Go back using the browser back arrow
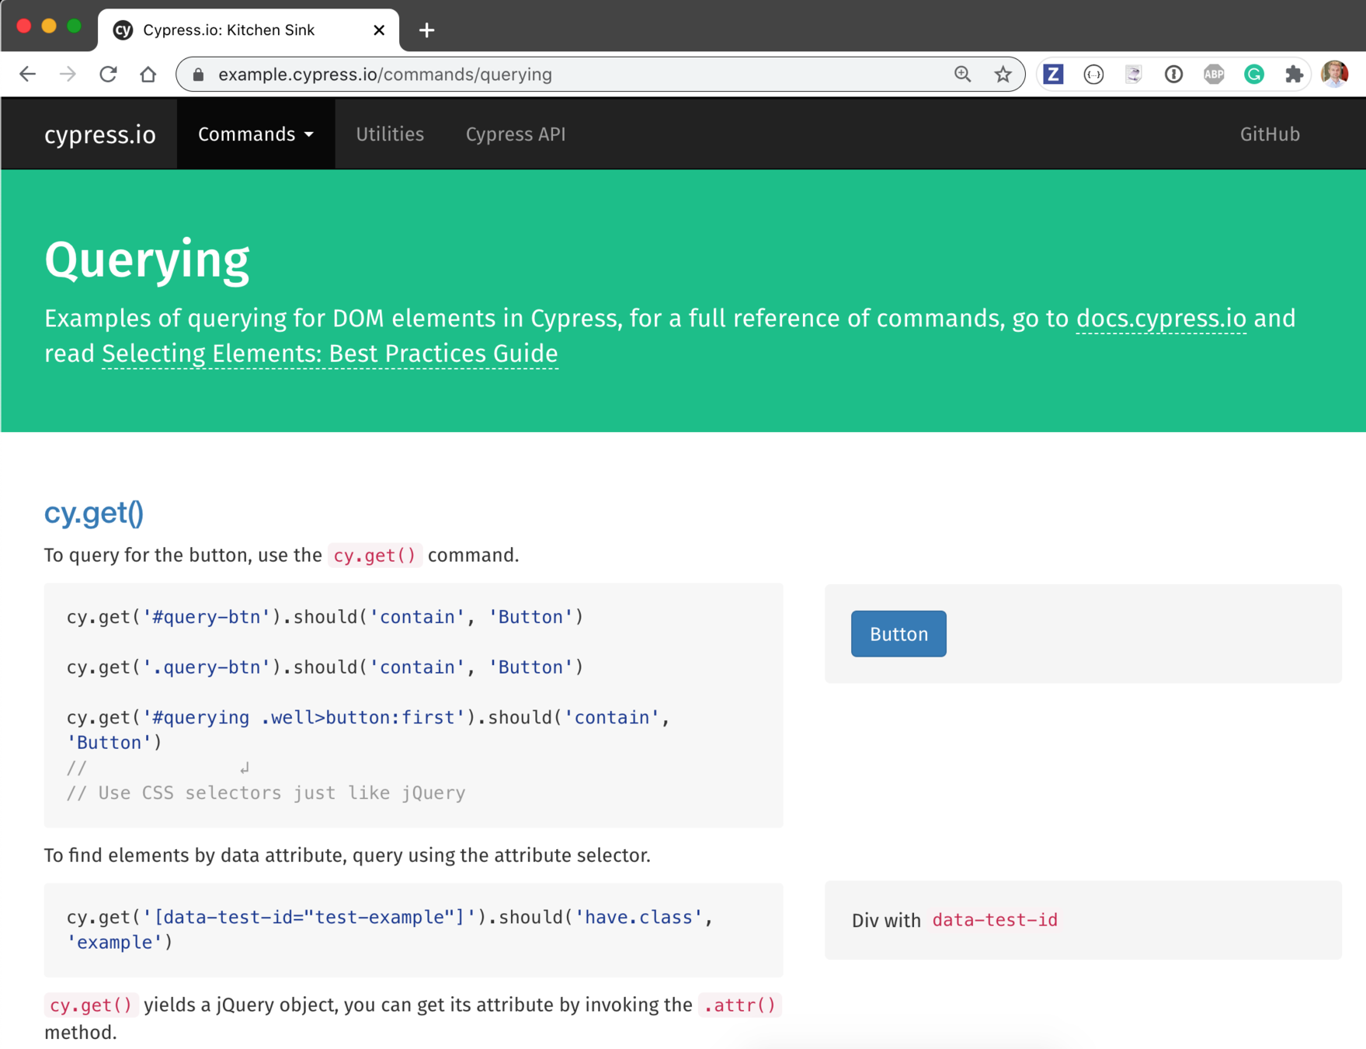The width and height of the screenshot is (1366, 1049). pos(28,74)
